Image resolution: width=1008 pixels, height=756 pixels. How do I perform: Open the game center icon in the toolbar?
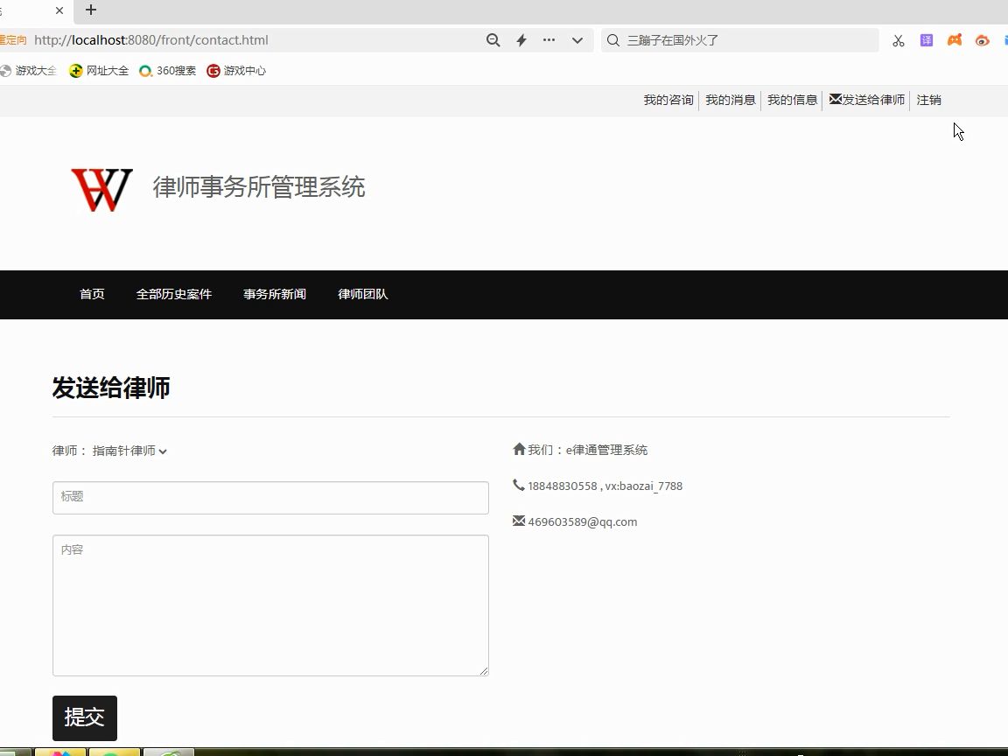pyautogui.click(x=954, y=40)
